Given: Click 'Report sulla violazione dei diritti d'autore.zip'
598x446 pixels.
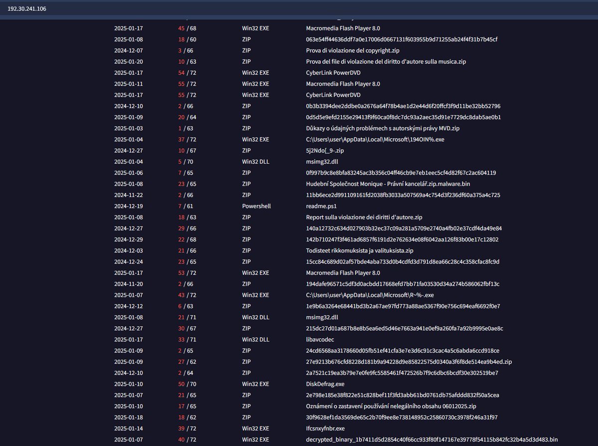Looking at the screenshot, I should coord(364,217).
